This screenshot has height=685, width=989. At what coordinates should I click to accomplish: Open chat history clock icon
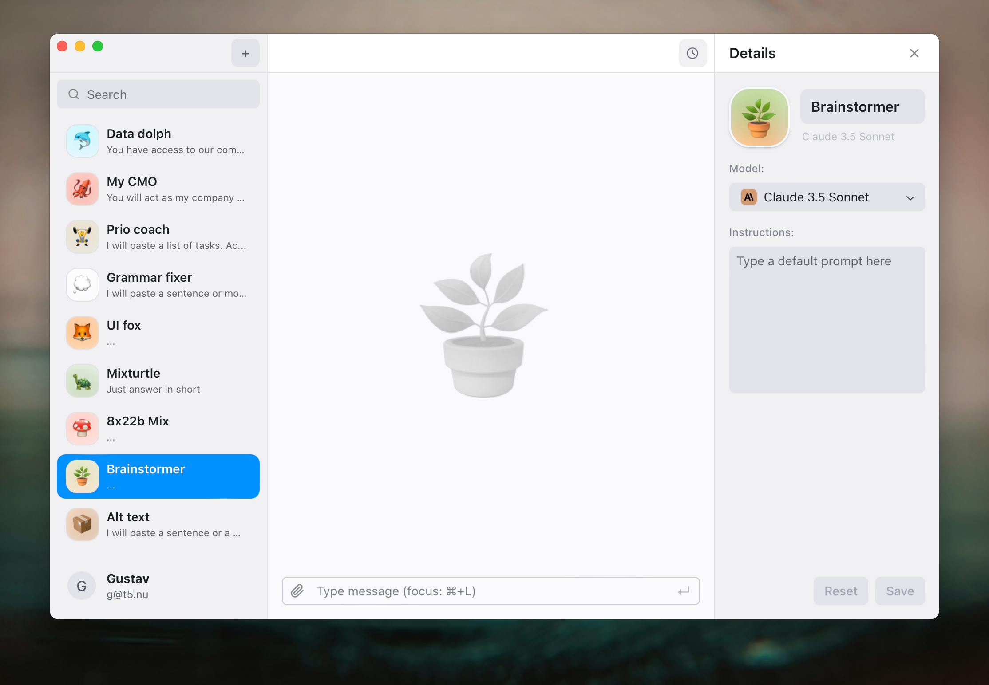(692, 54)
